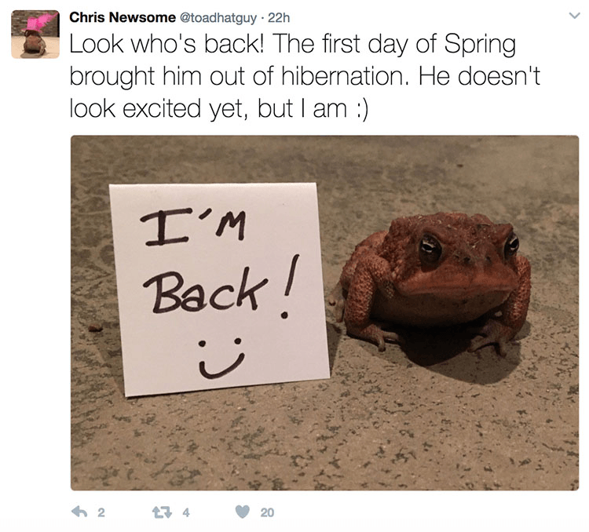Screen dimensions: 589x532
Task: Click the reply arrow icon
Action: (x=79, y=512)
